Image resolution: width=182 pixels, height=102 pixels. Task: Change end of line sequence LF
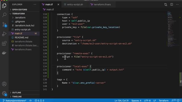click(x=155, y=101)
